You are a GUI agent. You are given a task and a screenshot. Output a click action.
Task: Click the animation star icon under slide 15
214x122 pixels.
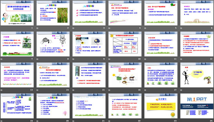click(x=73, y=90)
